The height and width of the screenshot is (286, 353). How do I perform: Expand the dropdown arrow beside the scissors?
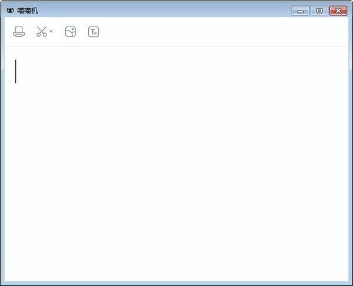click(51, 31)
